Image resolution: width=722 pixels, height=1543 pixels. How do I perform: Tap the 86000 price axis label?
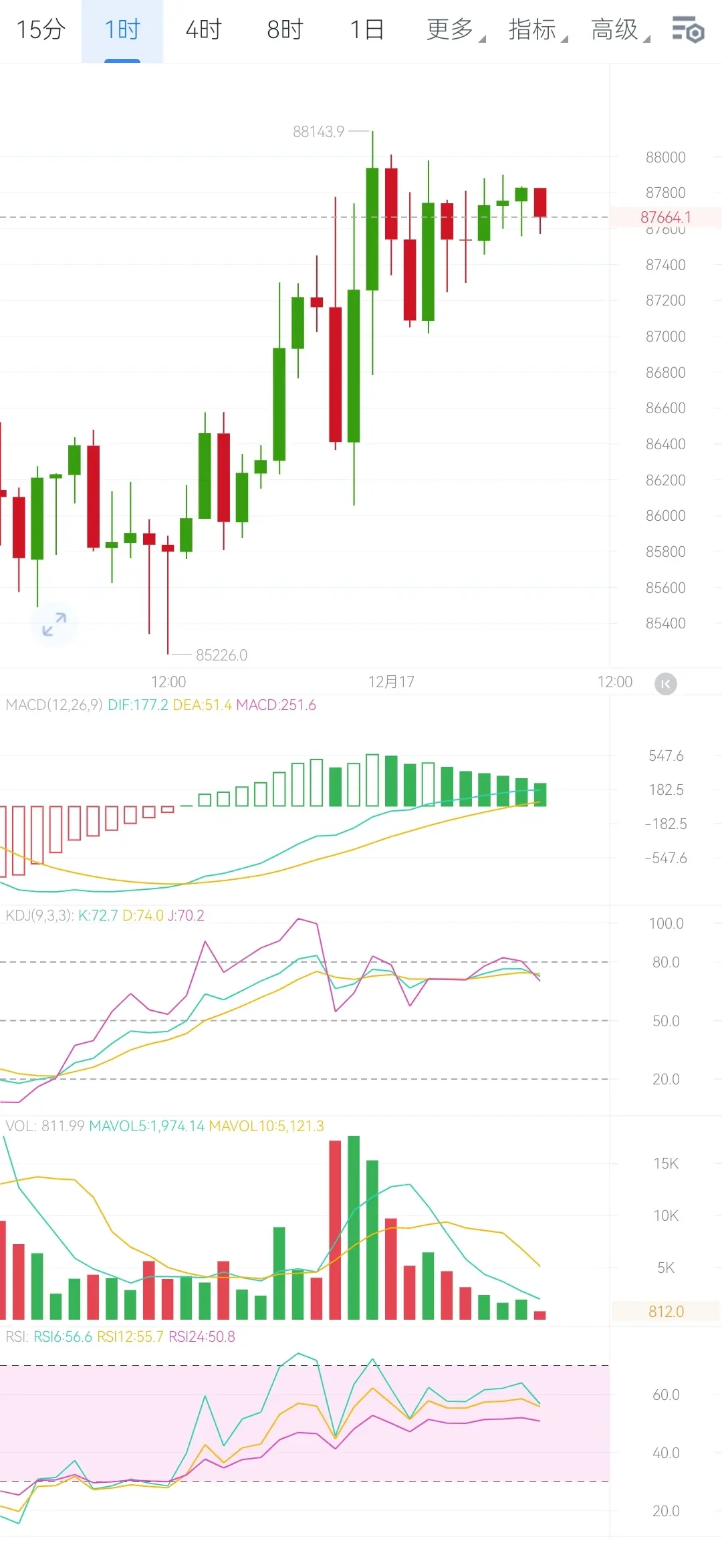click(666, 515)
